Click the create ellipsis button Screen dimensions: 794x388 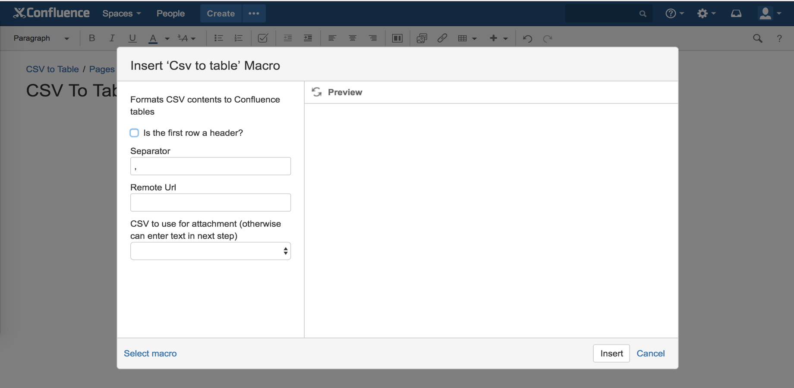click(254, 13)
